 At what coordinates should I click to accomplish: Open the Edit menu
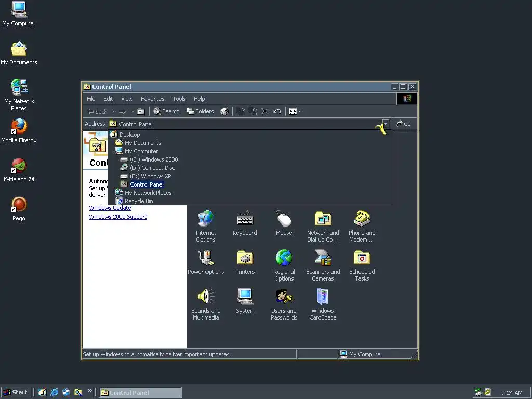(x=108, y=99)
